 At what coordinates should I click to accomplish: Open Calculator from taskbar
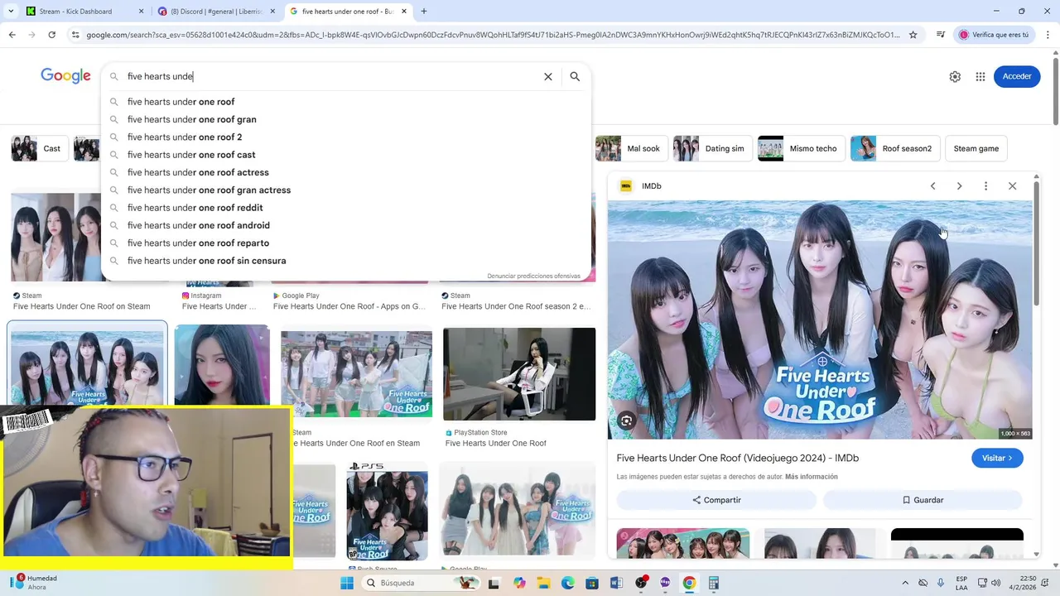[714, 583]
